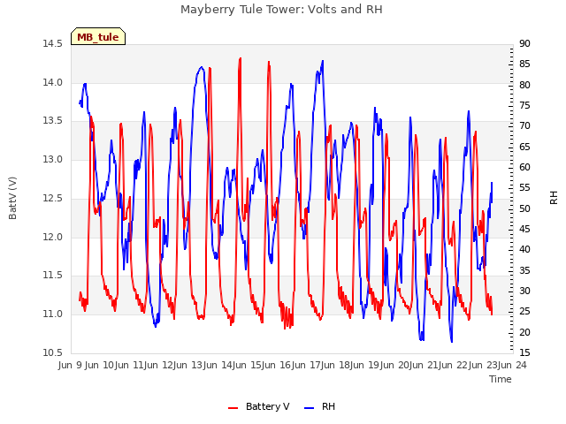Click the Jun 10 date label
Screen dimensions: 566x424
click(x=100, y=365)
